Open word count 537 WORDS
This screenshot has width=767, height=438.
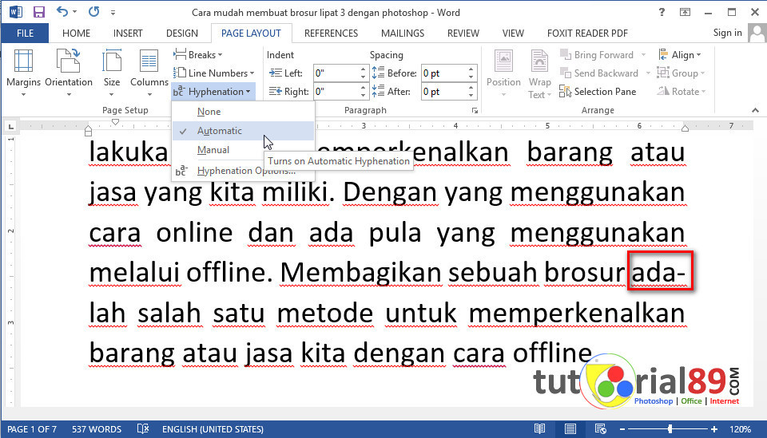[x=97, y=429]
